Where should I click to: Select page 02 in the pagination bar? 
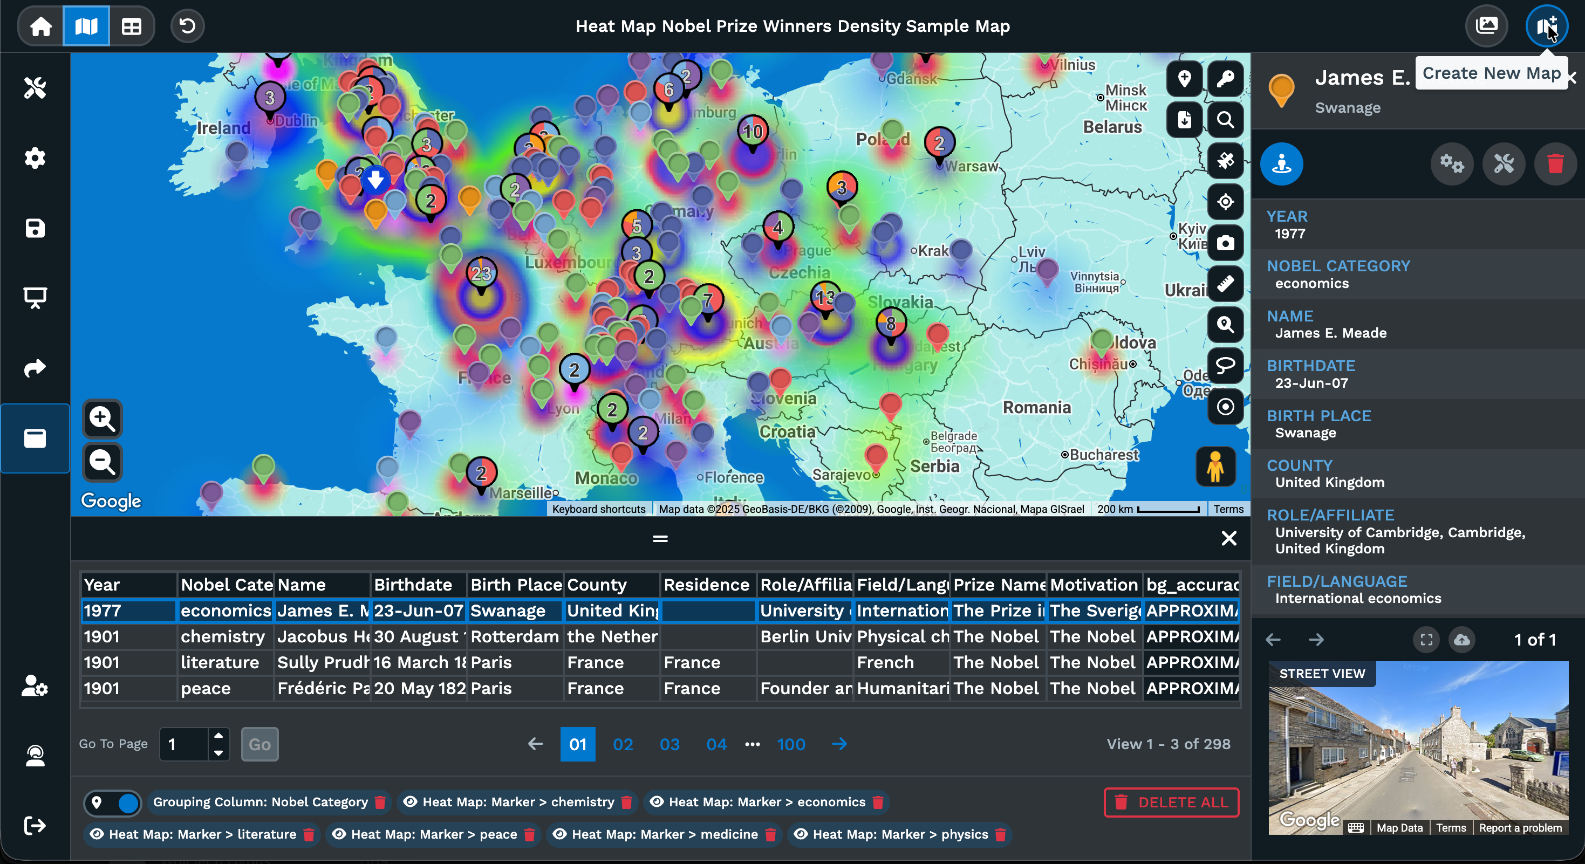pos(623,744)
